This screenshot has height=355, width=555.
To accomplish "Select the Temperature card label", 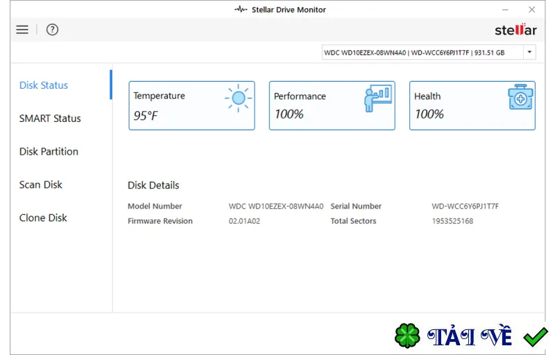I will click(x=160, y=96).
